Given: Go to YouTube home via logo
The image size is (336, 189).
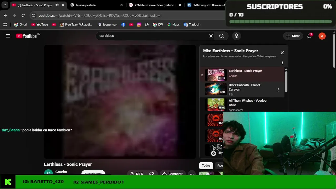Looking at the screenshot, I should coord(26,36).
